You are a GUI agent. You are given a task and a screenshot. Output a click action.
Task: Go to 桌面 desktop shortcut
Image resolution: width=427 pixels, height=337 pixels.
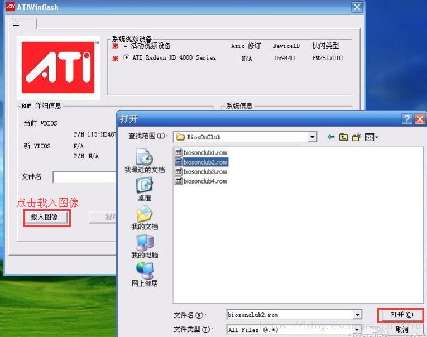click(x=145, y=190)
